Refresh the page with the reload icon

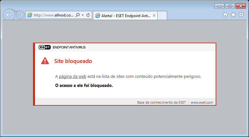click(x=88, y=15)
